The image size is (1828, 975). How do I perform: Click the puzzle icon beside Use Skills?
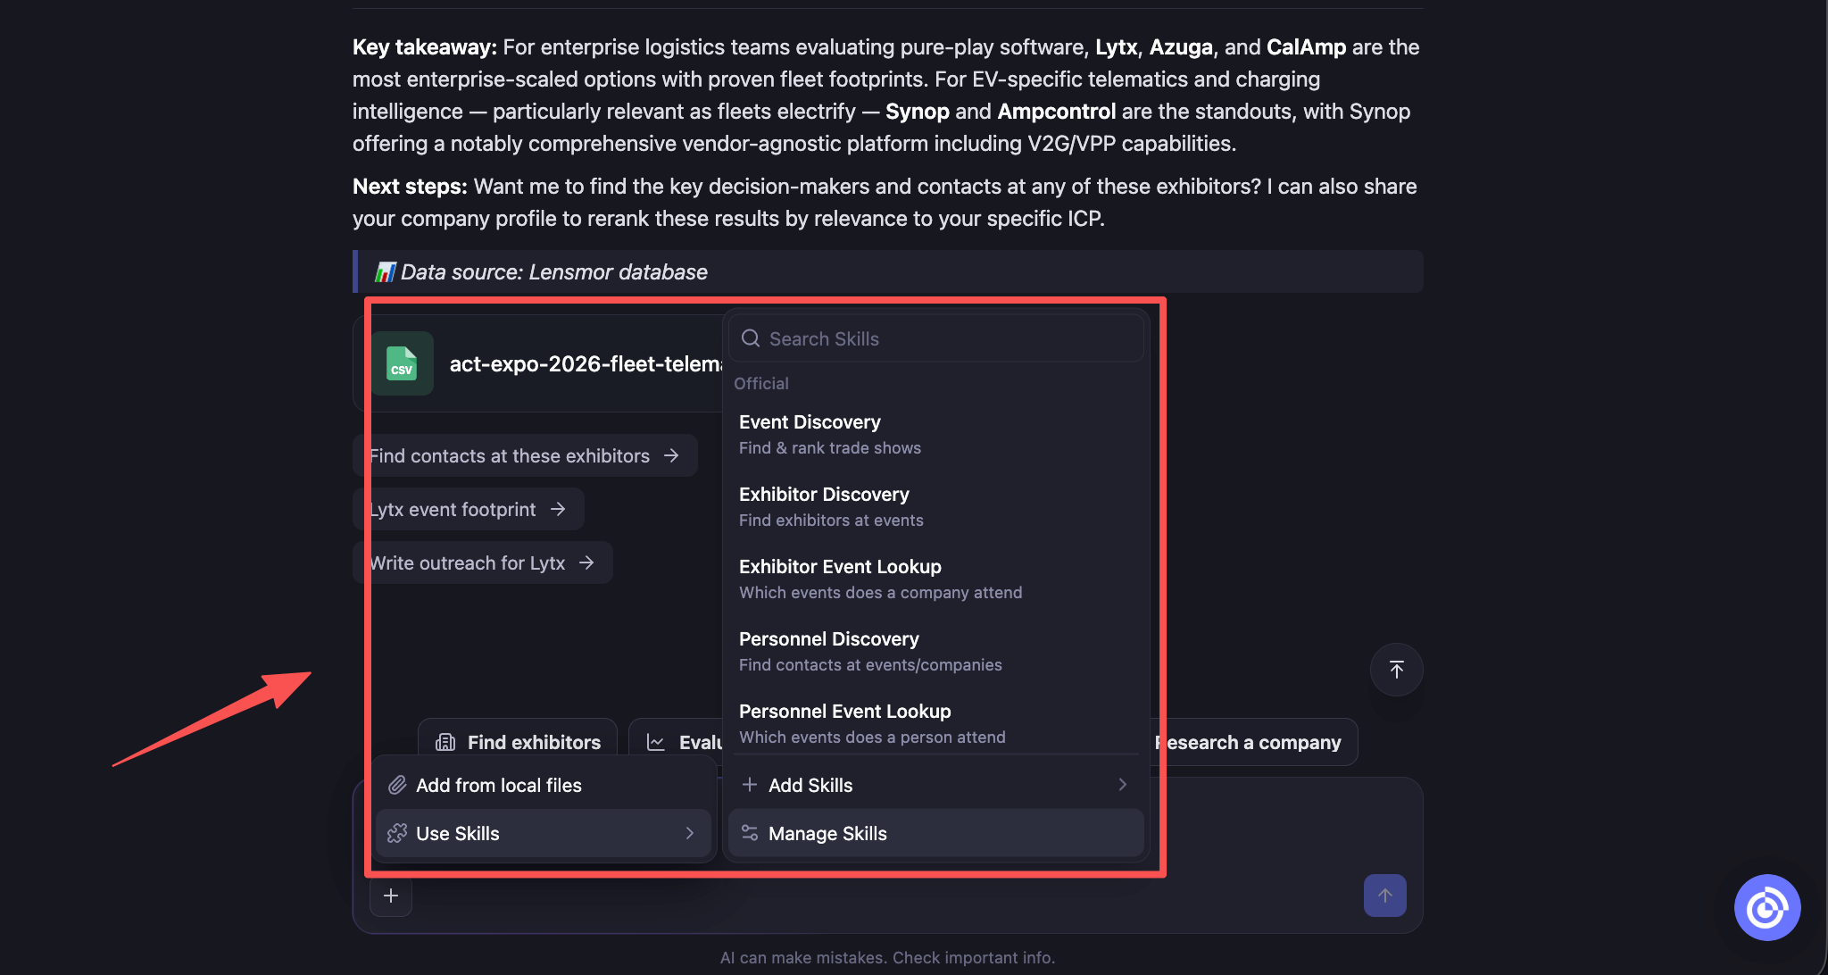point(397,833)
